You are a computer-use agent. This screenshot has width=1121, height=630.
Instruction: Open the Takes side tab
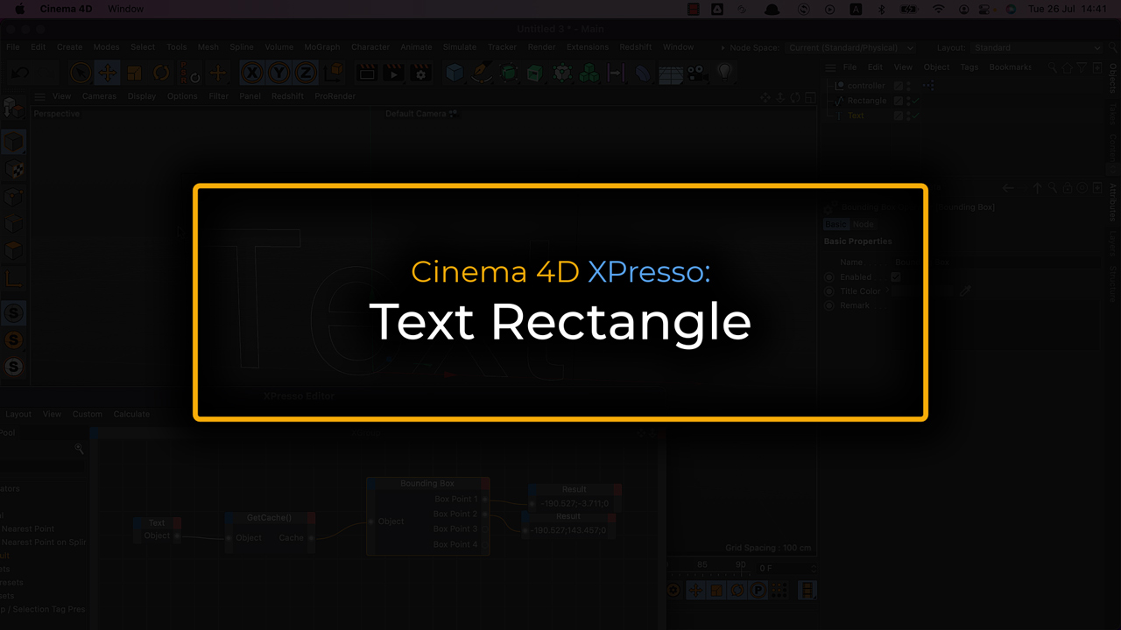click(x=1113, y=114)
